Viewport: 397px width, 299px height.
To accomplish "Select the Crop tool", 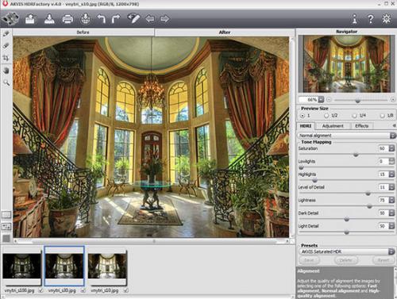I will coord(6,58).
